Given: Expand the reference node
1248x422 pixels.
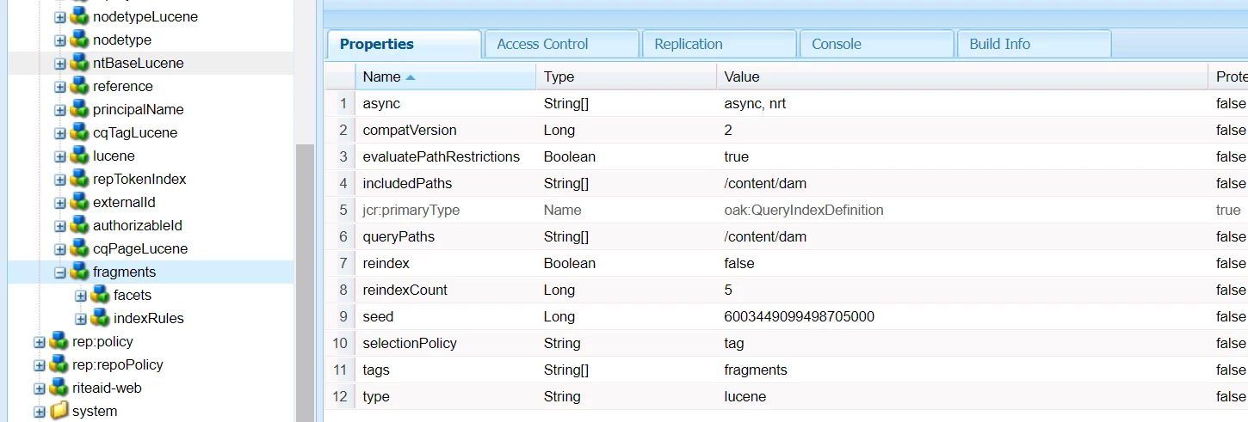Looking at the screenshot, I should pyautogui.click(x=60, y=87).
